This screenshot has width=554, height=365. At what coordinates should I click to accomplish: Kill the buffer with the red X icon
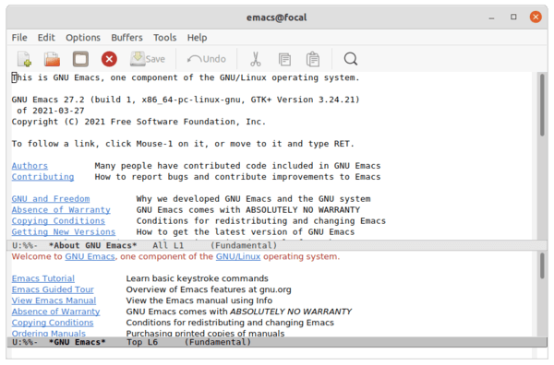pyautogui.click(x=109, y=59)
